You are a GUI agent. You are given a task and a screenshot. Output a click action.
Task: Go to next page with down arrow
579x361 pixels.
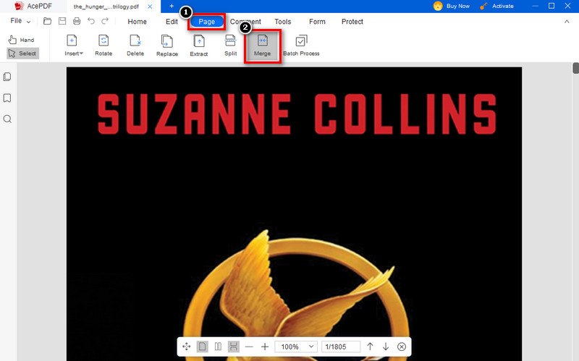tap(386, 347)
